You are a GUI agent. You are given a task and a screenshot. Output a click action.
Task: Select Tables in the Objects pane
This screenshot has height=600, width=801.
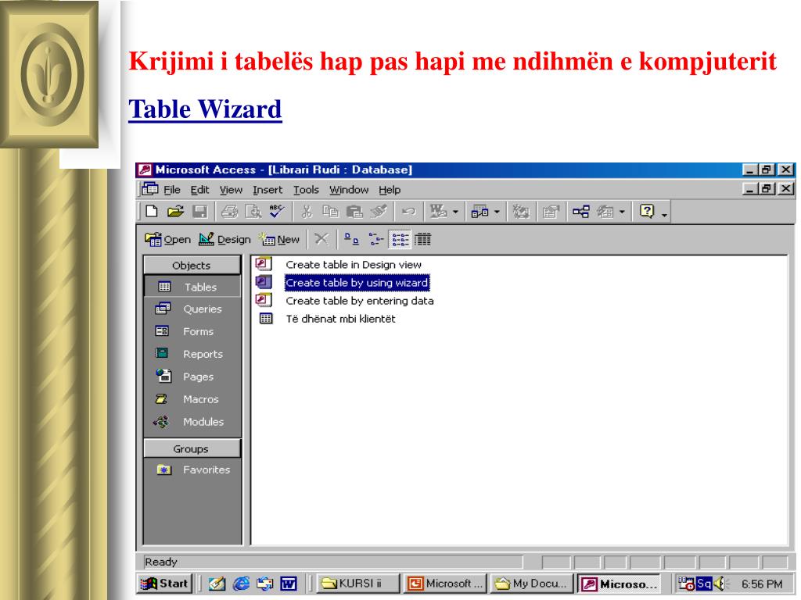pyautogui.click(x=192, y=287)
